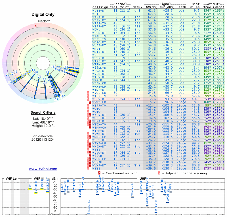Screen dimensions: 227x217
Task: Pick callsign WSJU-TV
Action: coord(99,39)
